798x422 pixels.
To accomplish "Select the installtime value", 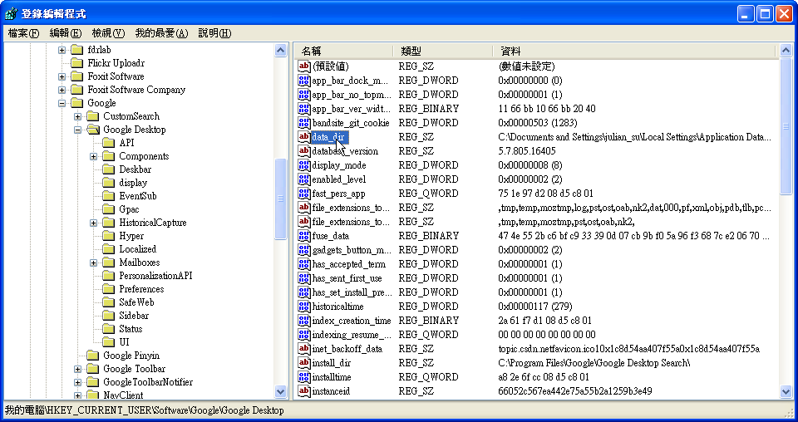I will point(332,377).
